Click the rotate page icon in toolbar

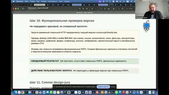coord(105,9)
